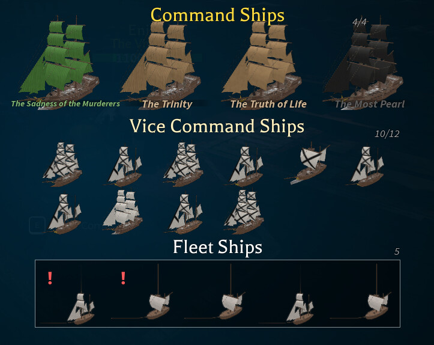Choose the last vice ship in the top row

[x=366, y=166]
